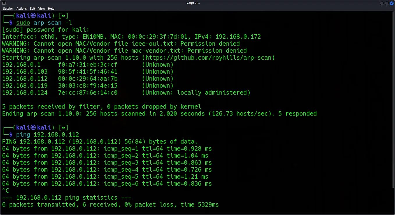Viewport: 395px width, 215px height.
Task: Click the ieee-oui.txt Permission denied warning
Action: (x=121, y=44)
